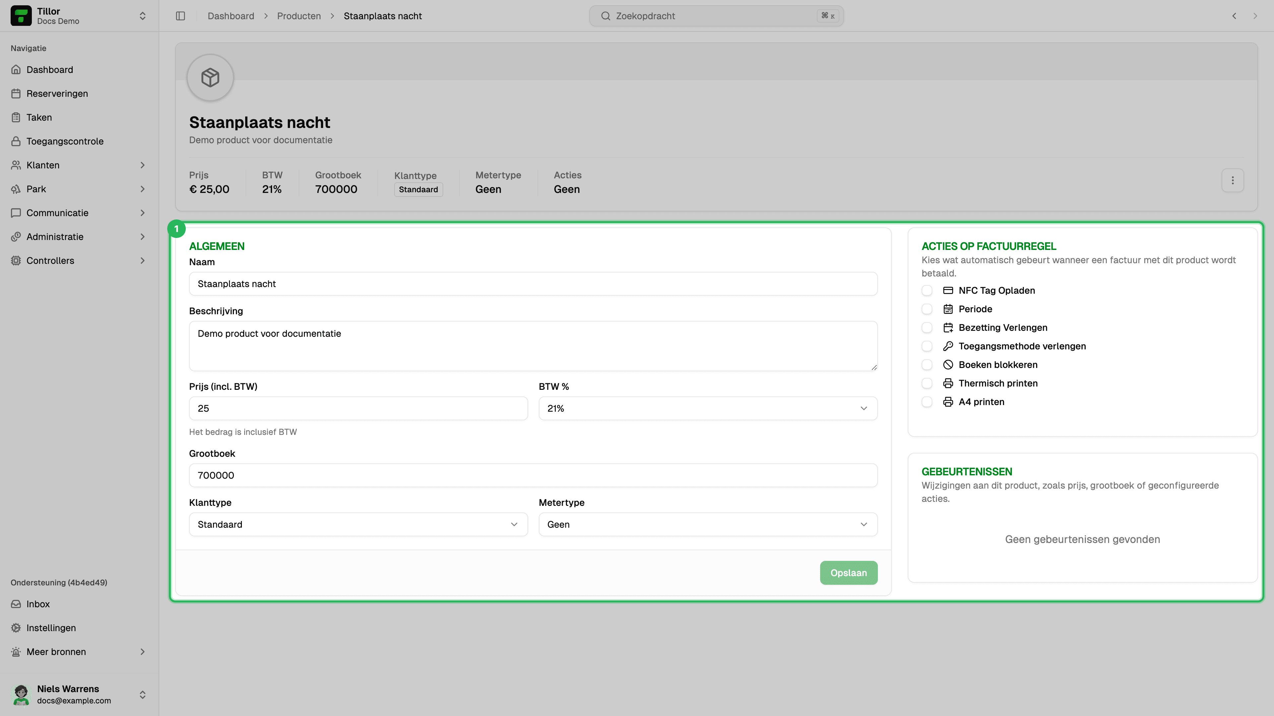Screen dimensions: 1274x716
Task: Click the search magnifier icon
Action: click(605, 16)
